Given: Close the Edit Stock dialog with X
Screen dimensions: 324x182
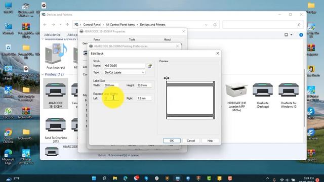Looking at the screenshot, I should tap(218, 53).
